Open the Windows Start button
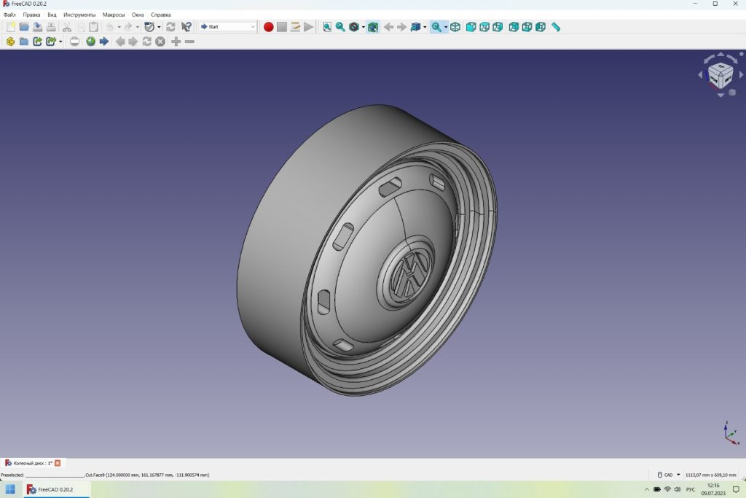Image resolution: width=746 pixels, height=498 pixels. coord(10,489)
